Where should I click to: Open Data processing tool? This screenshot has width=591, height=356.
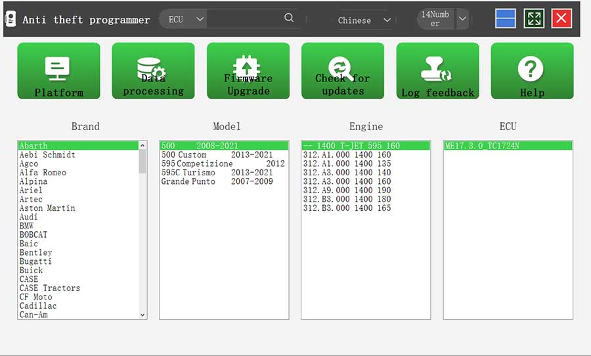[154, 71]
